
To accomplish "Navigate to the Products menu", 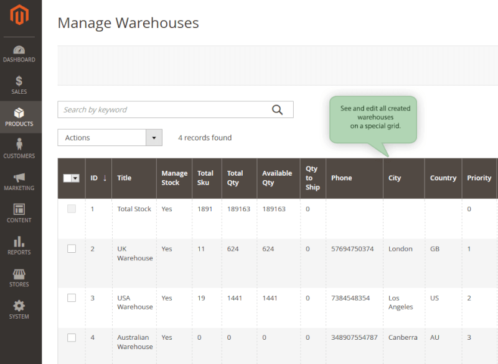I will pyautogui.click(x=19, y=115).
